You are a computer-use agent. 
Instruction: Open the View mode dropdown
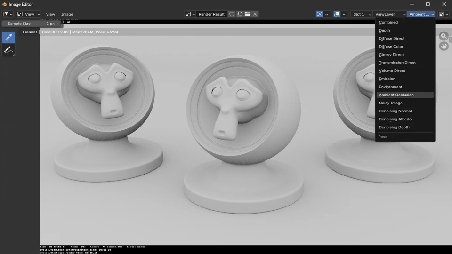[x=28, y=14]
